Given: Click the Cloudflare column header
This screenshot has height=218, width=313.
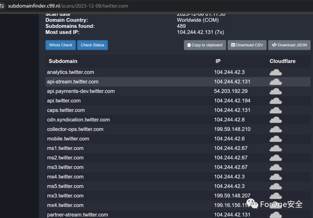Looking at the screenshot, I should tap(283, 61).
